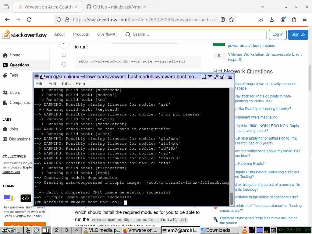Open terminal File menu

click(x=40, y=84)
